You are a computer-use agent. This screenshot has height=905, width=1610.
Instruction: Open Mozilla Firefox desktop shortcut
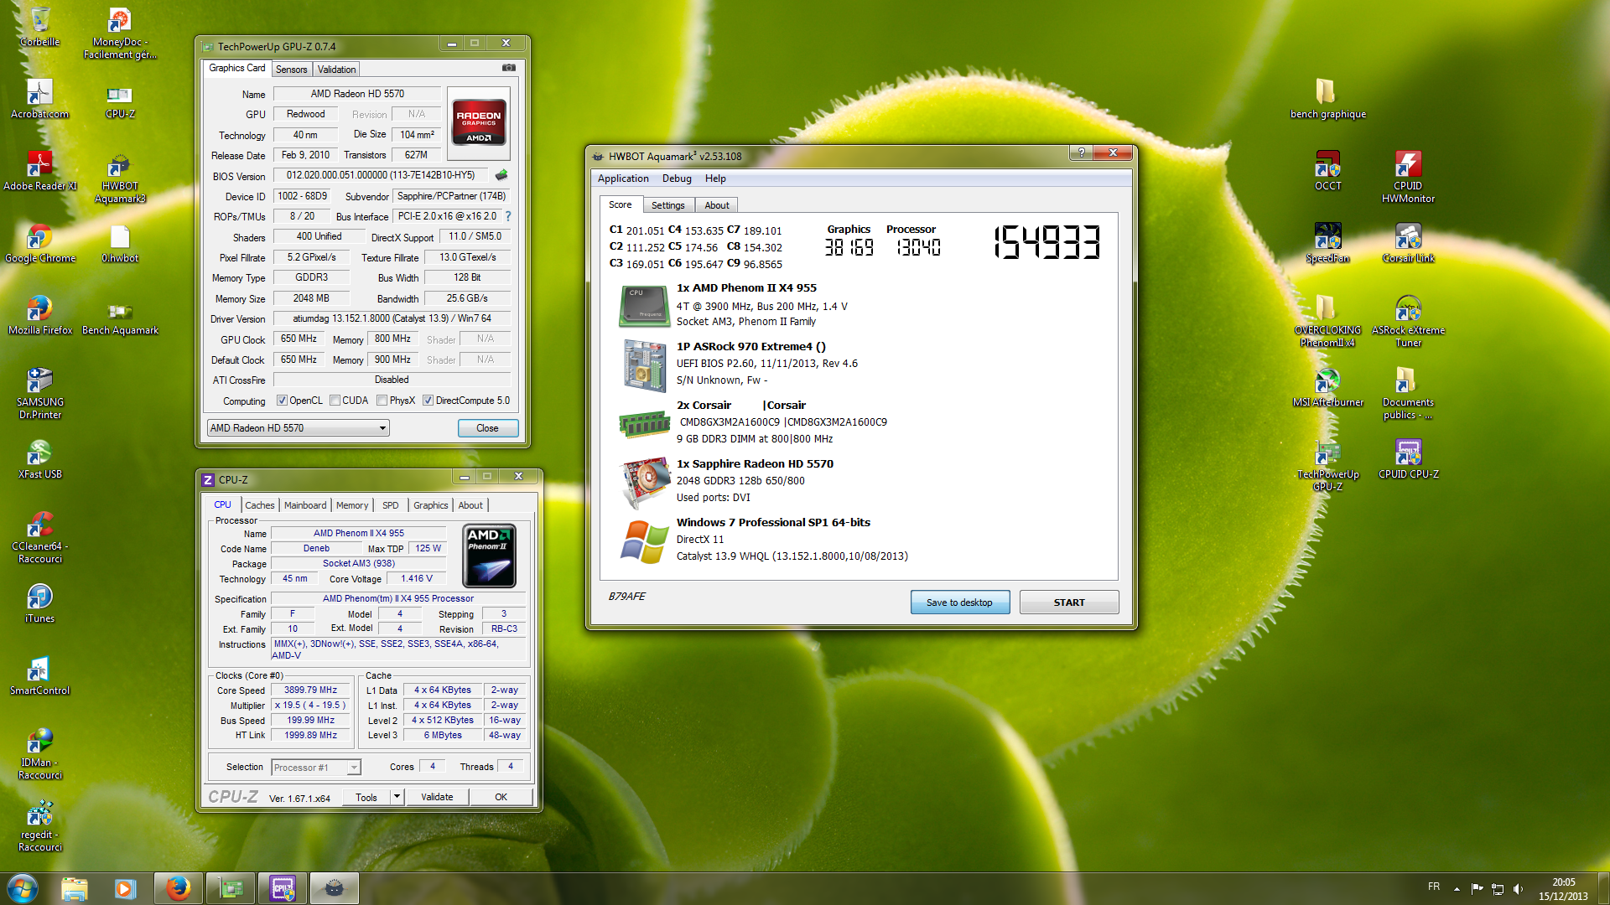click(x=39, y=315)
